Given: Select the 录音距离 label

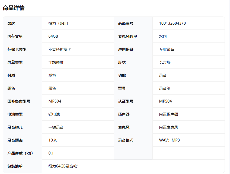Looking at the screenshot, I should point(15,140).
